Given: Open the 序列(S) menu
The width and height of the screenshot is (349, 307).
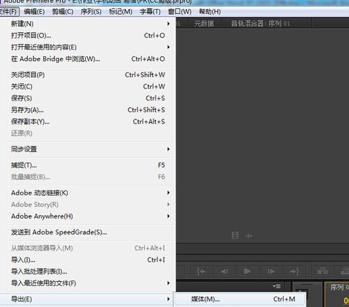Looking at the screenshot, I should click(x=91, y=12).
